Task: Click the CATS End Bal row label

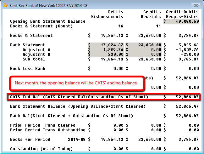Action: point(79,97)
